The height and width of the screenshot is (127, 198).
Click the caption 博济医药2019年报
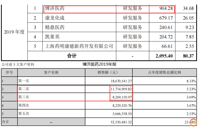pyautogui.click(x=99, y=64)
